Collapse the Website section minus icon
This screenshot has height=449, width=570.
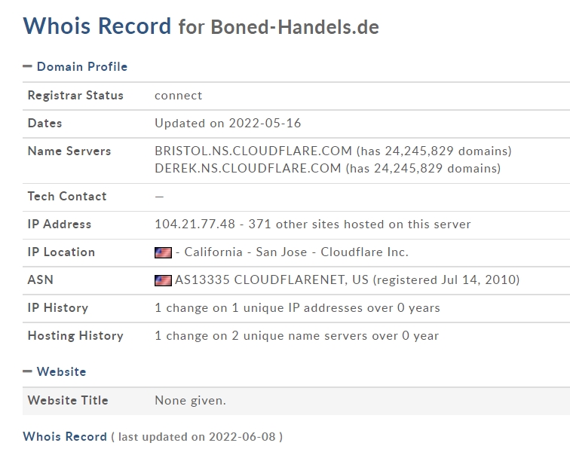pyautogui.click(x=28, y=371)
